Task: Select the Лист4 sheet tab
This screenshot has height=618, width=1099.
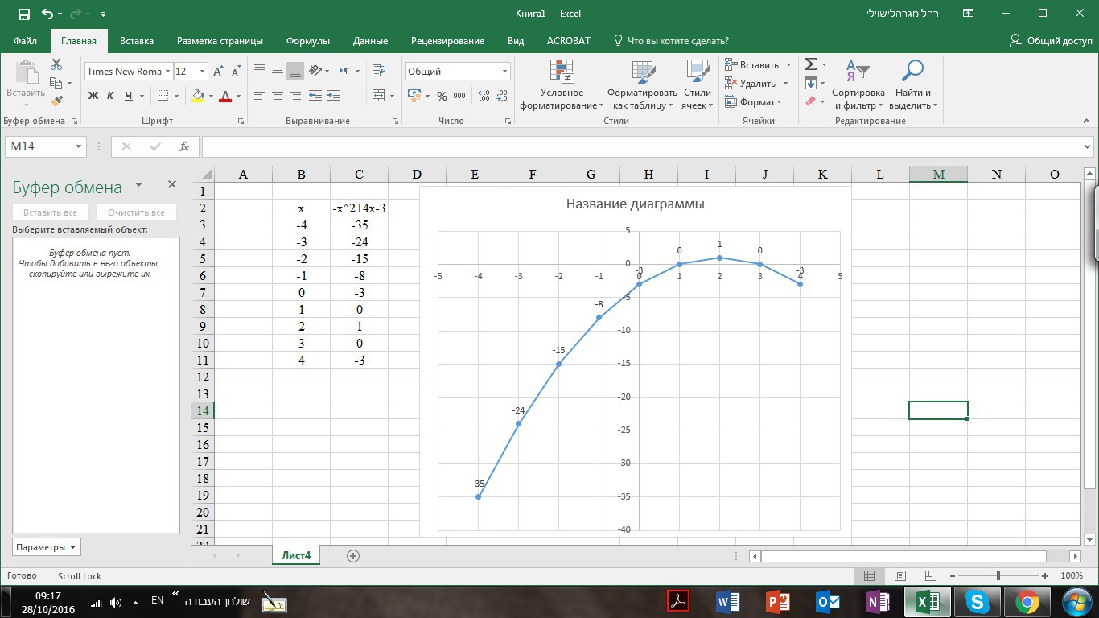Action: click(296, 555)
